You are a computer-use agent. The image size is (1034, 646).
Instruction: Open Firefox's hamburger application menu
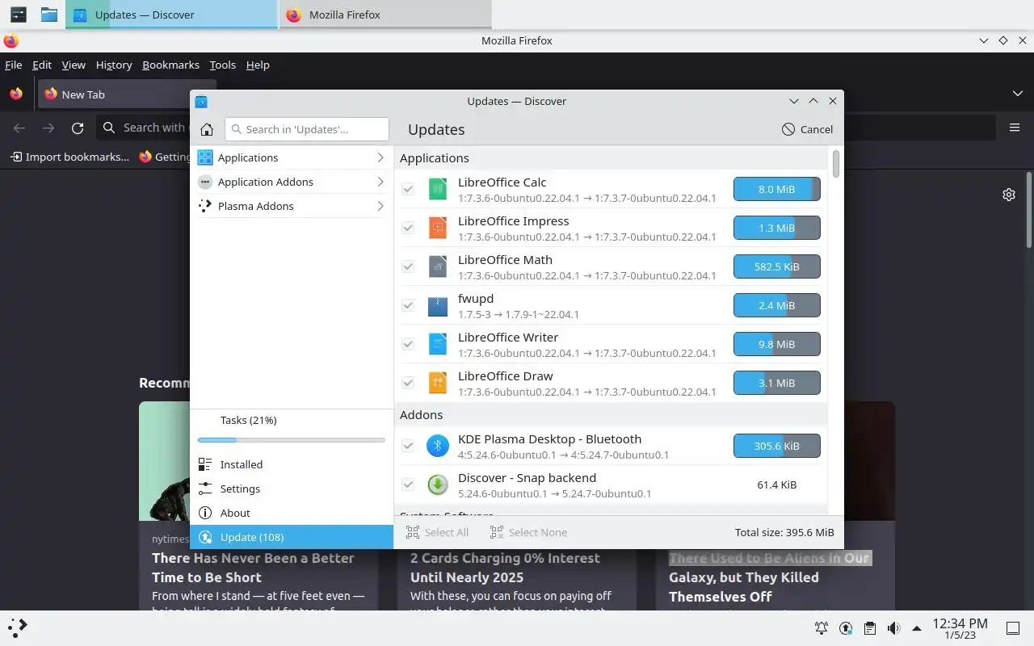(1015, 128)
